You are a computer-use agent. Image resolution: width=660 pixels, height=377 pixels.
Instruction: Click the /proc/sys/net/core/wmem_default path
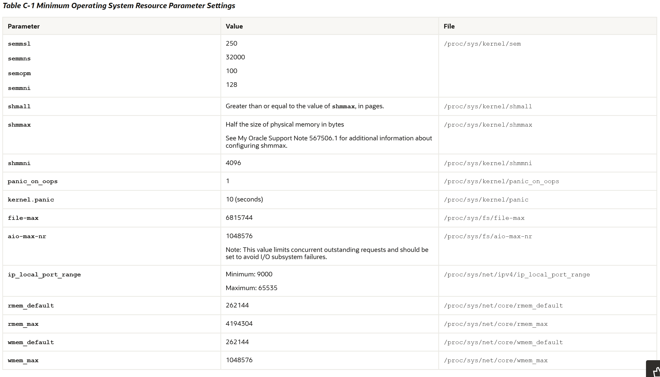503,342
